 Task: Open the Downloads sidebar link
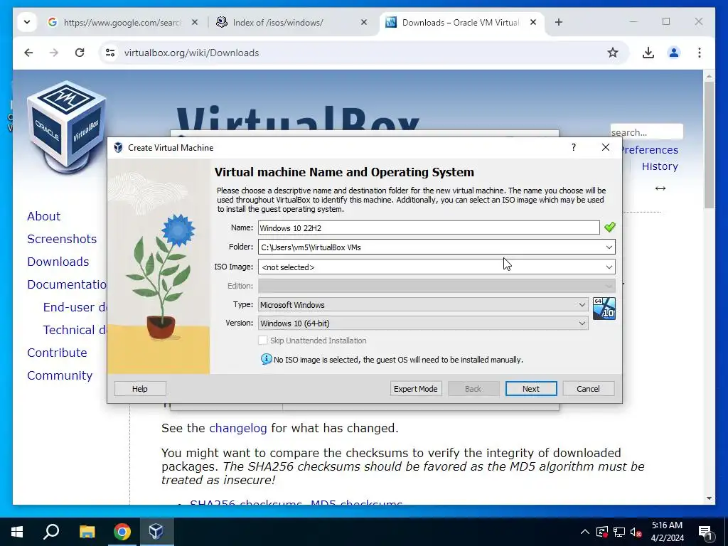click(x=58, y=262)
